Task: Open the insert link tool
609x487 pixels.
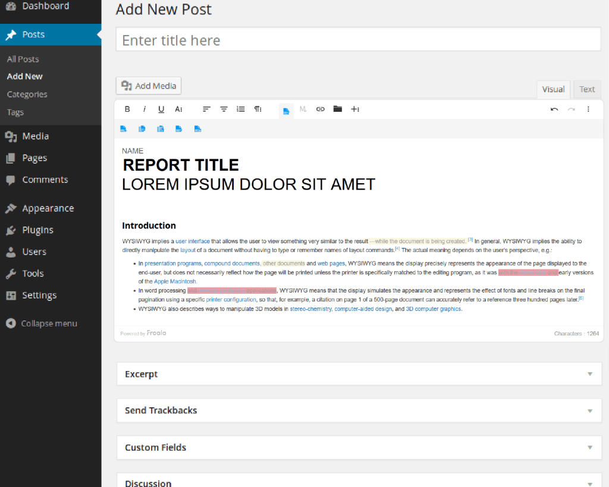Action: coord(321,109)
